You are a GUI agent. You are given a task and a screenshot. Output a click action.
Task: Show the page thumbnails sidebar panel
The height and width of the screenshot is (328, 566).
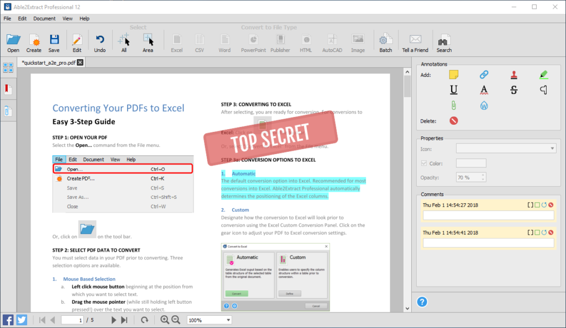tap(8, 67)
